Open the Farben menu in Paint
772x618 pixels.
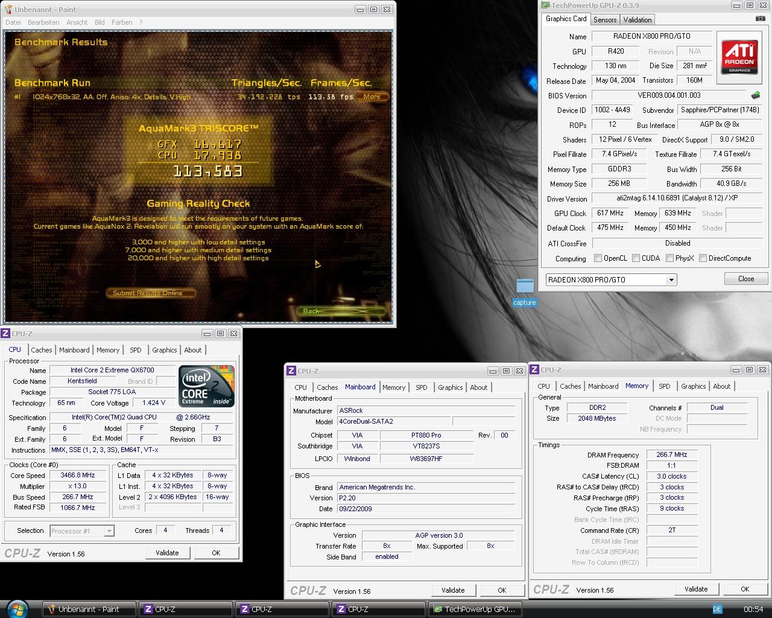122,22
